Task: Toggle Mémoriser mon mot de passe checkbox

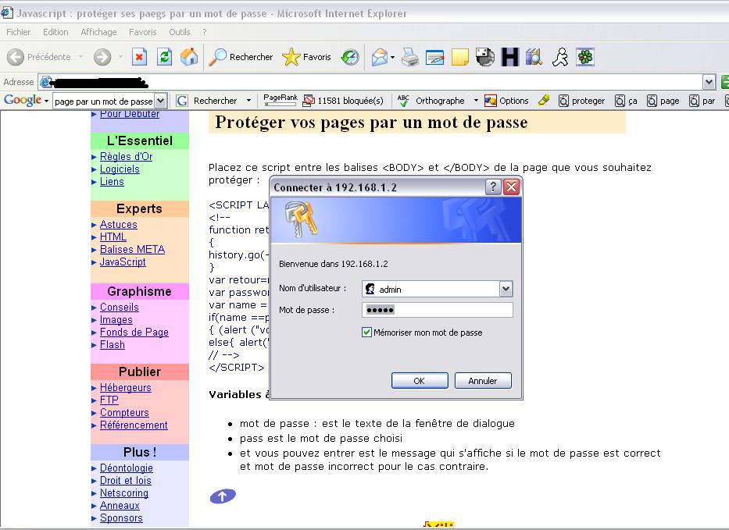Action: click(366, 332)
